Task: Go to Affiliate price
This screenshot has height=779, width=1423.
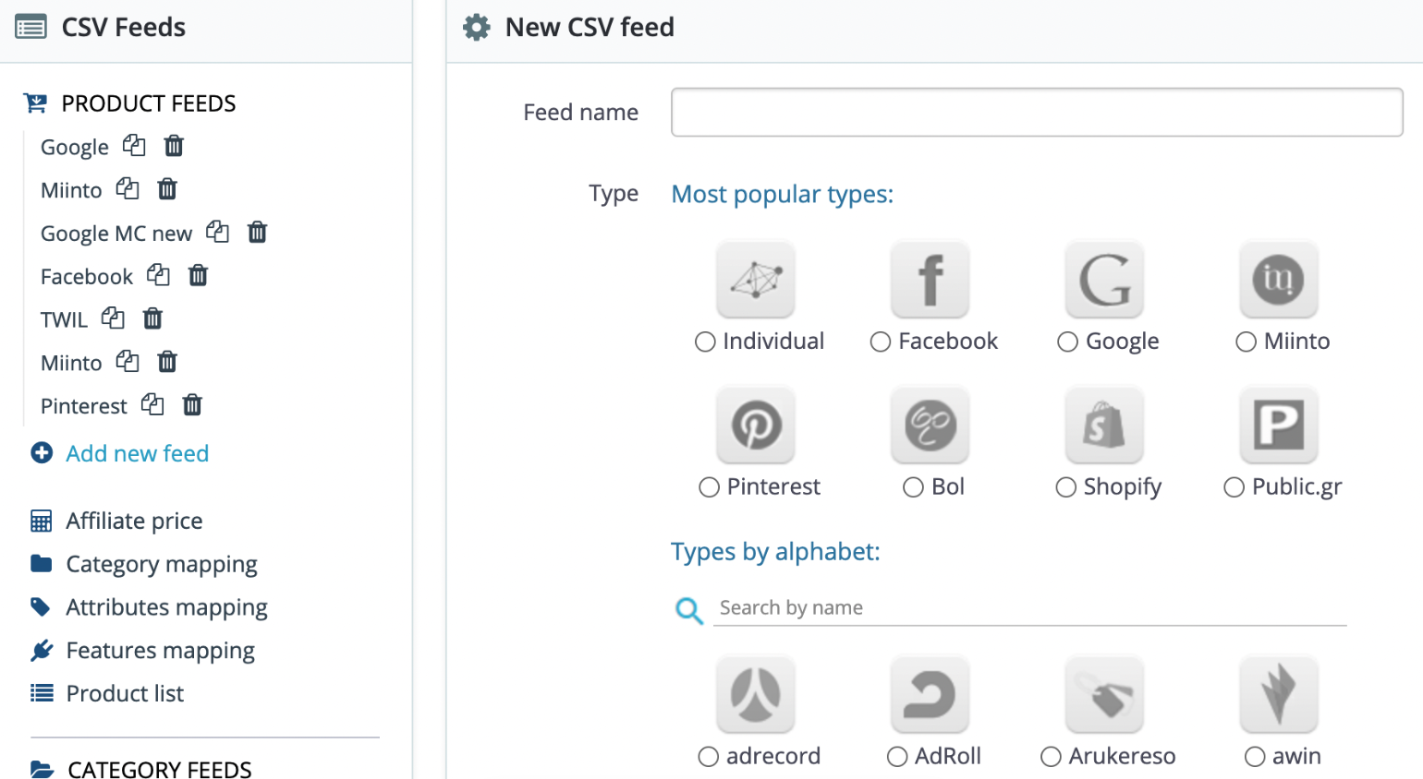Action: point(134,521)
